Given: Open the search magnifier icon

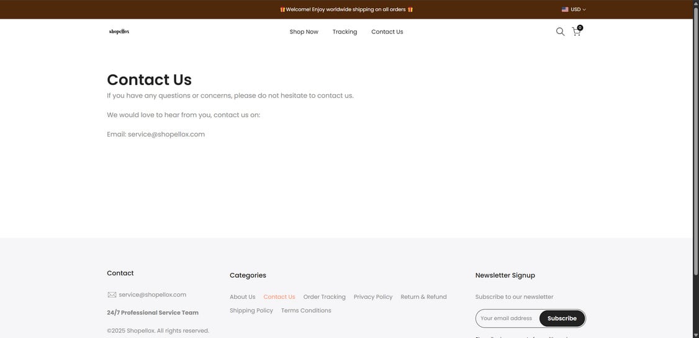Looking at the screenshot, I should 560,32.
